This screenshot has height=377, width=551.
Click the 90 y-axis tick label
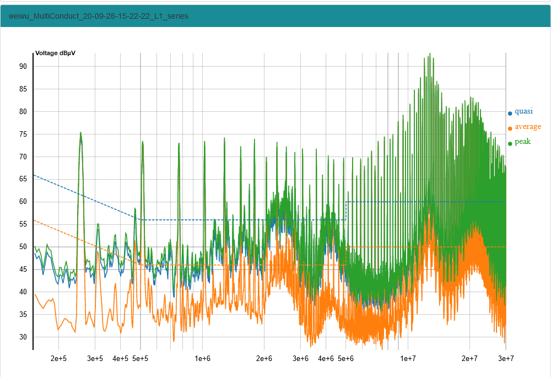(x=23, y=66)
